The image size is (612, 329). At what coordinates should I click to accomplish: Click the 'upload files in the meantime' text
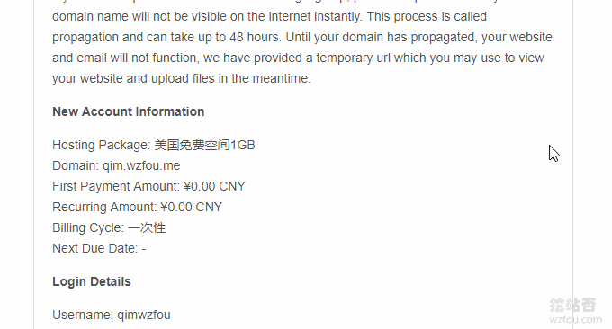(230, 78)
